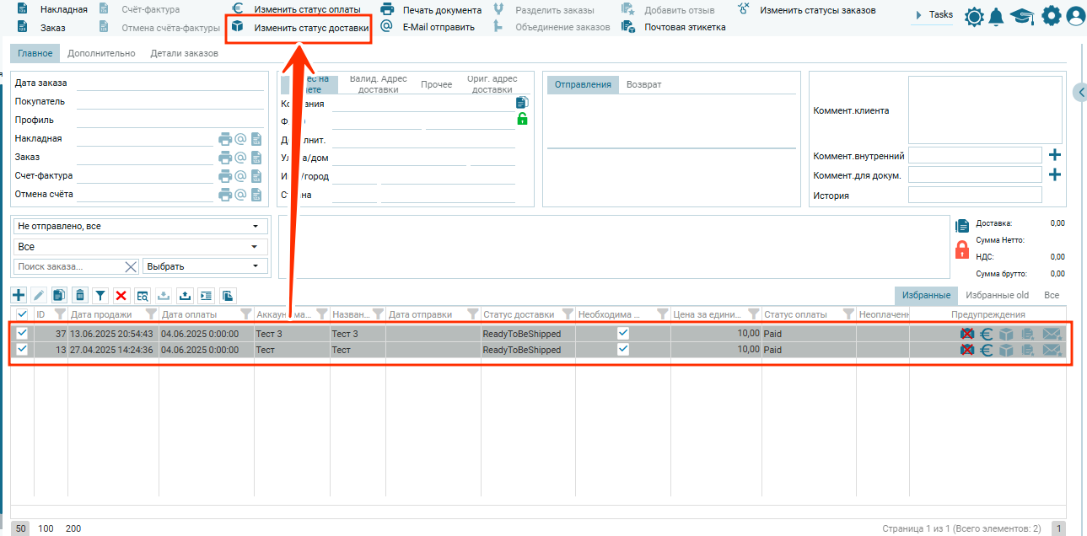Expand the 'Выбрать' dropdown
The image size is (1087, 536).
pyautogui.click(x=205, y=266)
